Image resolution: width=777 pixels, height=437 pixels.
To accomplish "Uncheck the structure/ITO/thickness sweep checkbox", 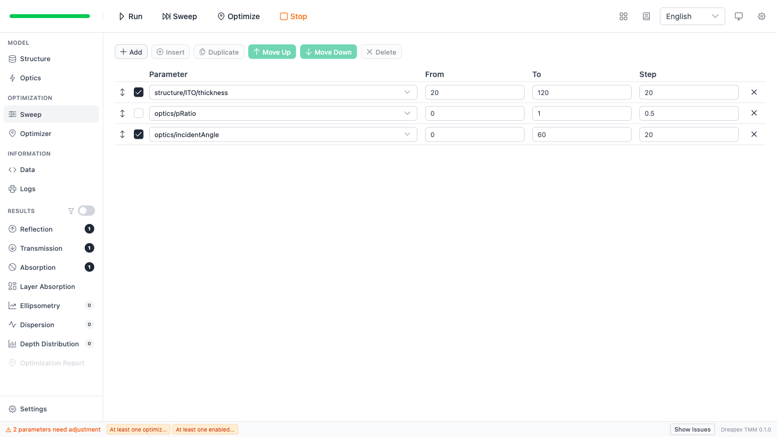I will point(139,92).
